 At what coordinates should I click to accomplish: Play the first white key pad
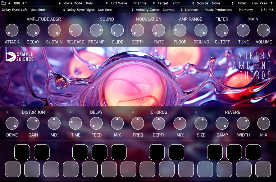pyautogui.click(x=13, y=170)
